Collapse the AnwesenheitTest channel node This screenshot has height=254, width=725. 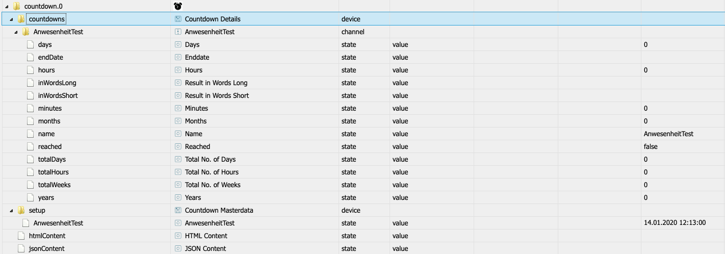click(16, 32)
